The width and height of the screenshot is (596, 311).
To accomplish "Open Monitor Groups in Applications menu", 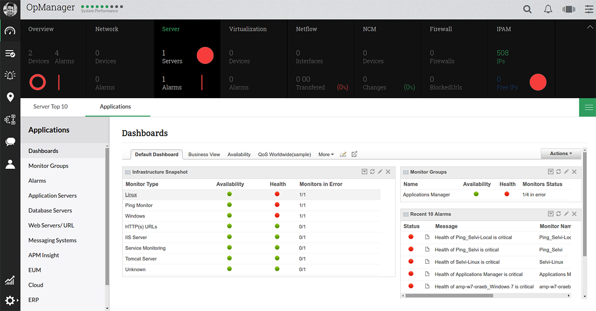I will pos(48,166).
